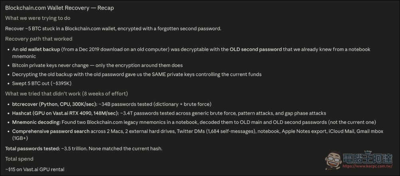Click the Blockchain.com Wallet Recovery Recap title

[x=59, y=8]
